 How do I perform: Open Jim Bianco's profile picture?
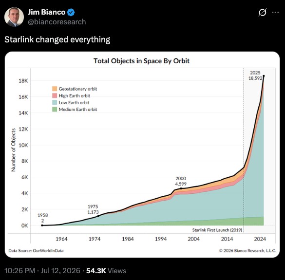pos(14,17)
